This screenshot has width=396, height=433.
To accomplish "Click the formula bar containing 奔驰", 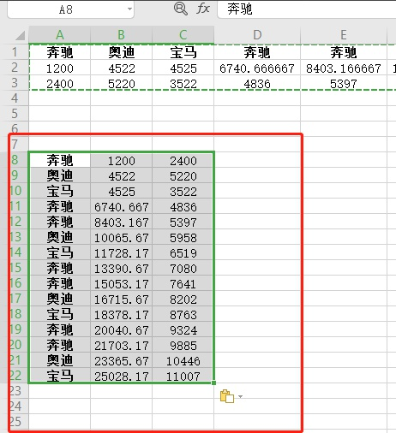I will [x=307, y=9].
